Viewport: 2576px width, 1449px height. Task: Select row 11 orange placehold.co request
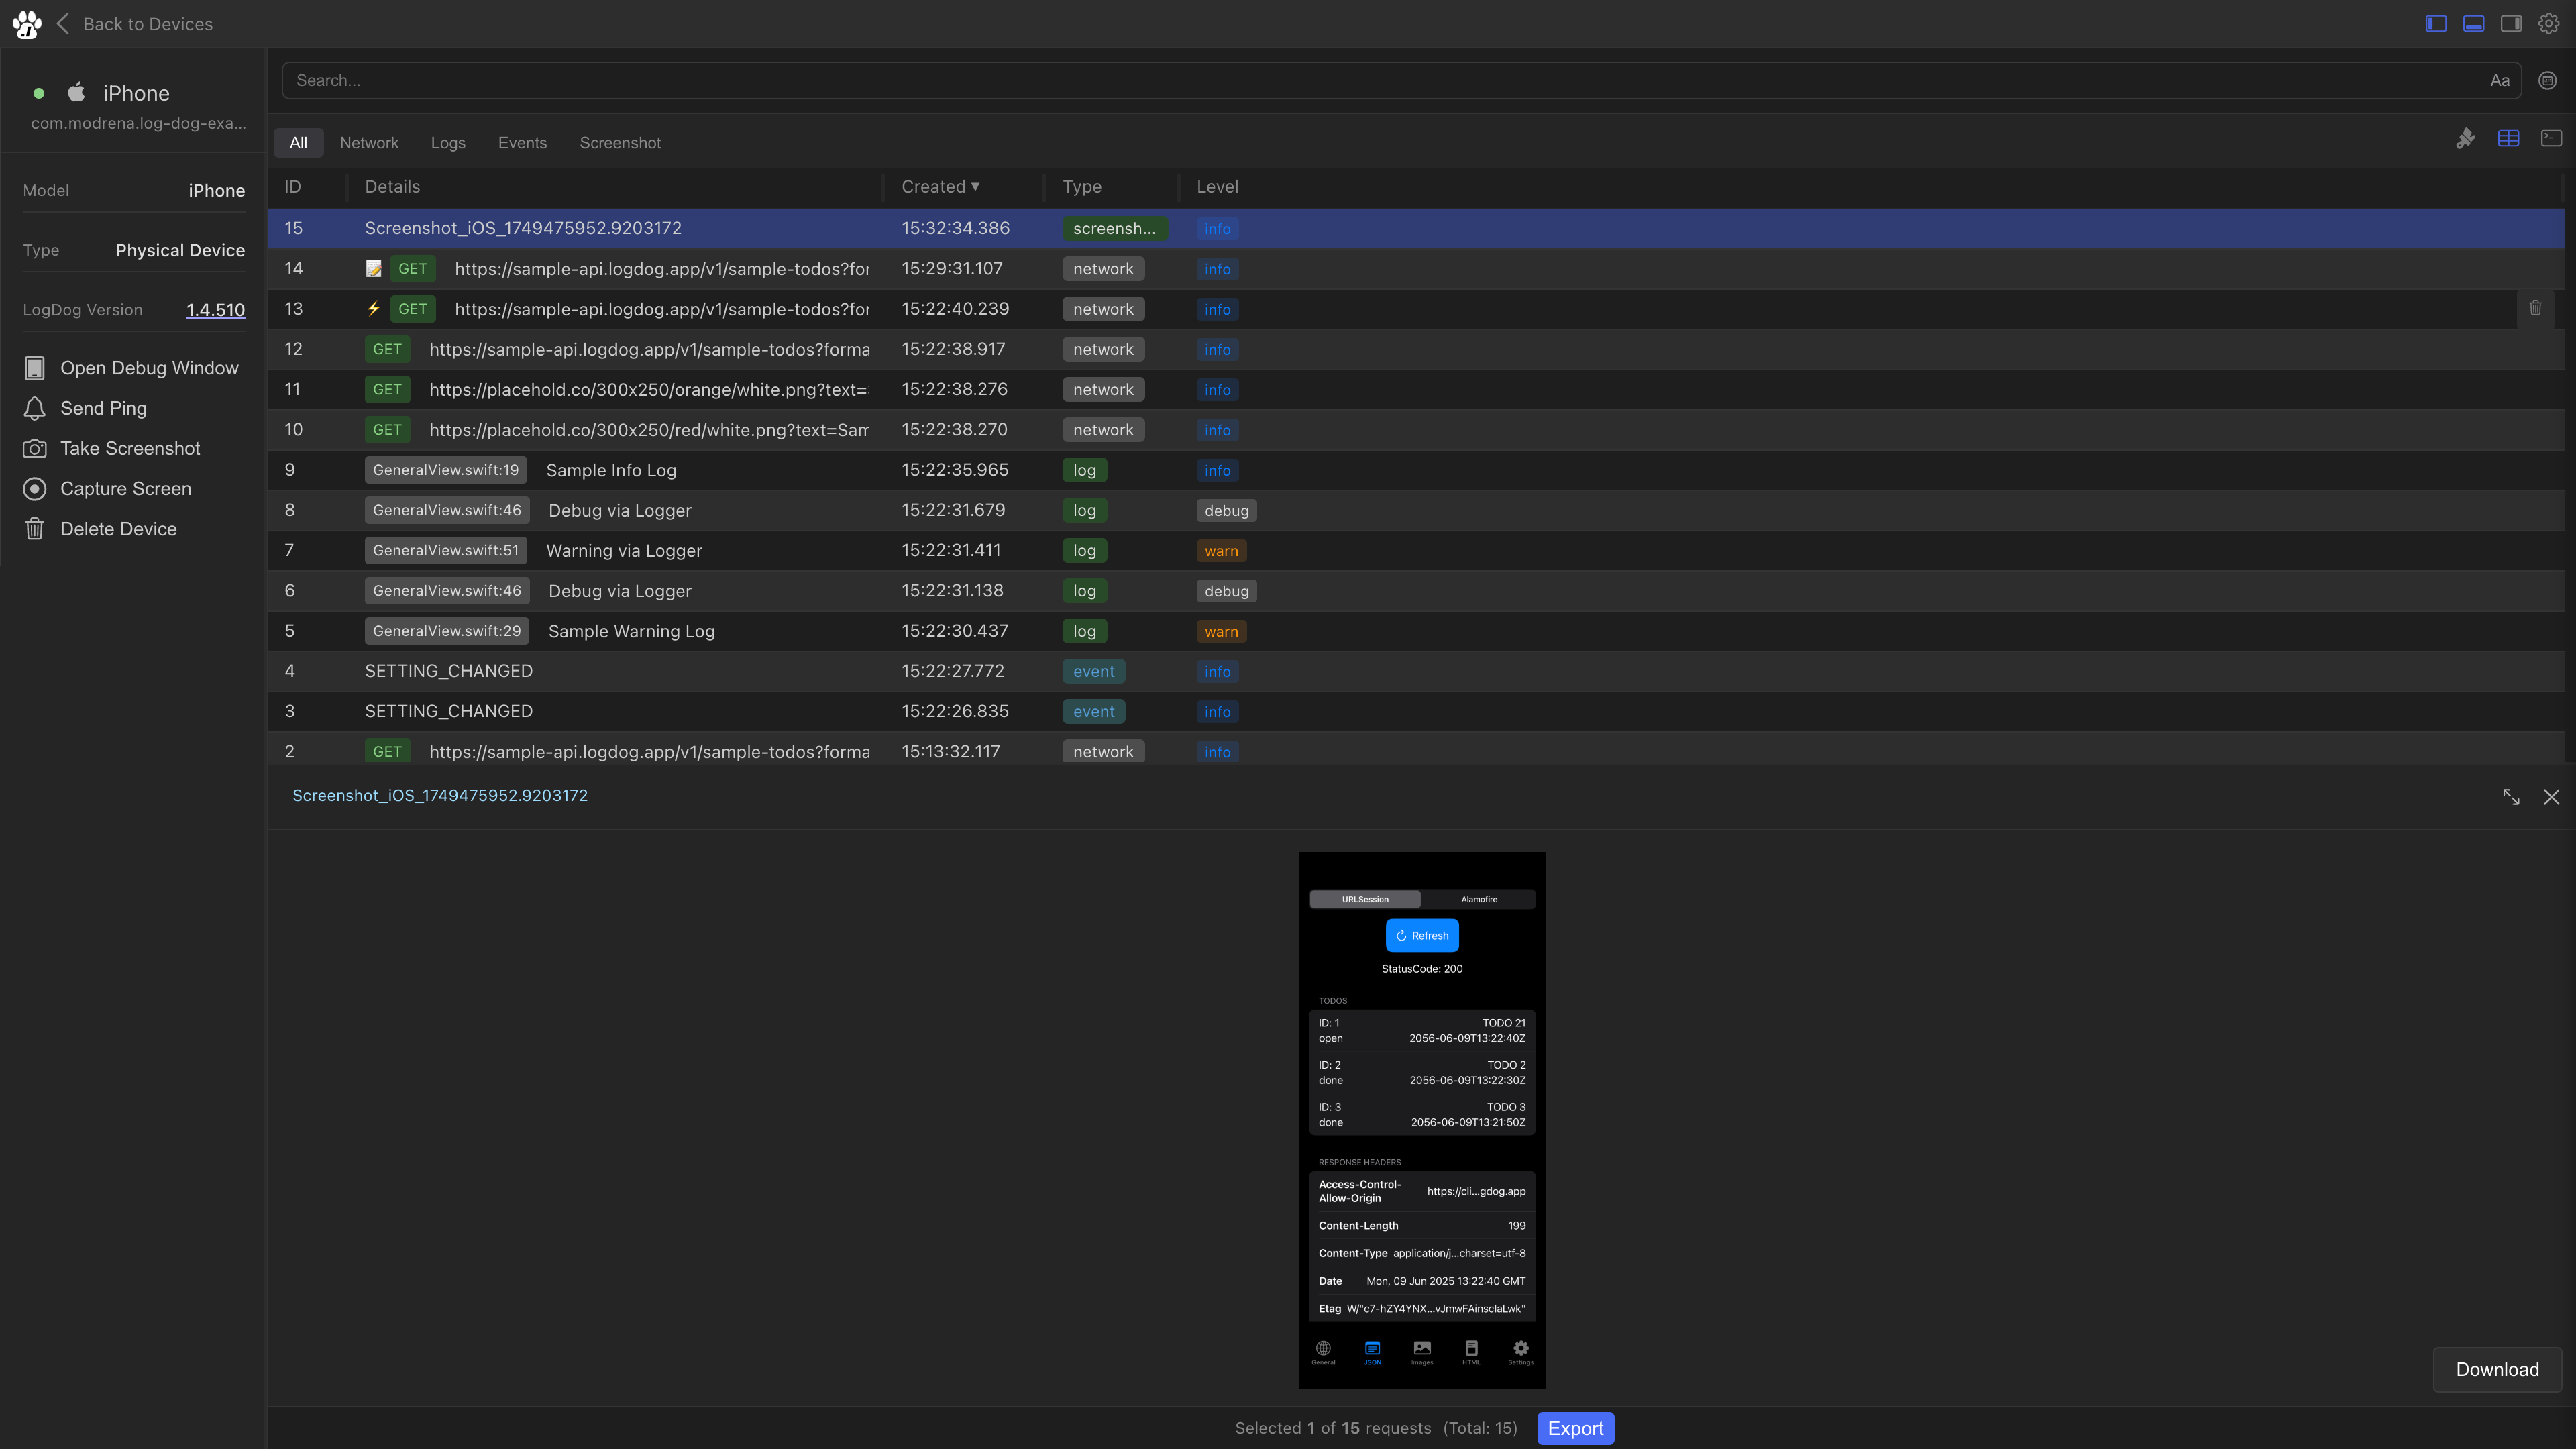[x=1416, y=390]
